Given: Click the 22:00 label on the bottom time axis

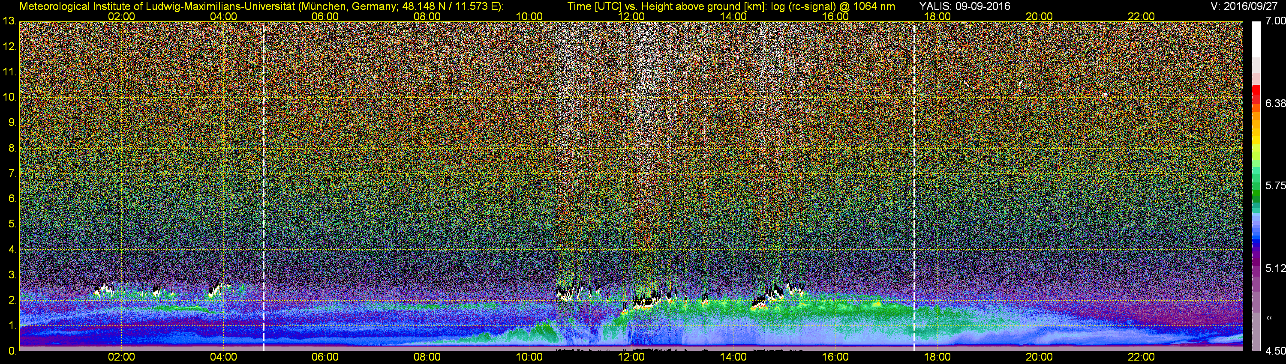Looking at the screenshot, I should tap(1141, 357).
